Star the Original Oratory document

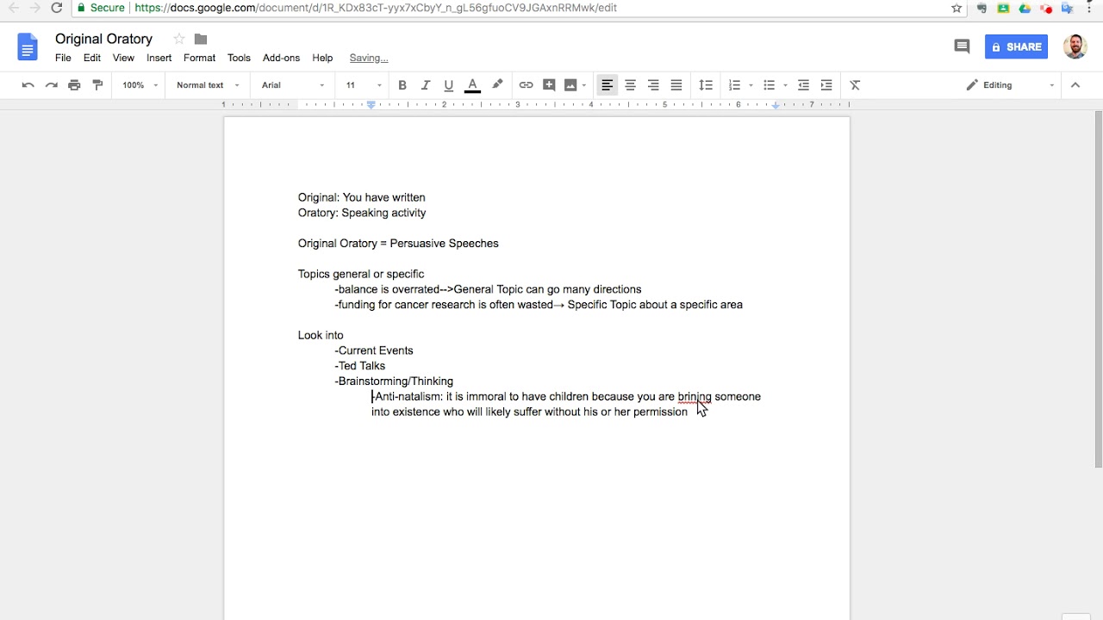tap(178, 39)
